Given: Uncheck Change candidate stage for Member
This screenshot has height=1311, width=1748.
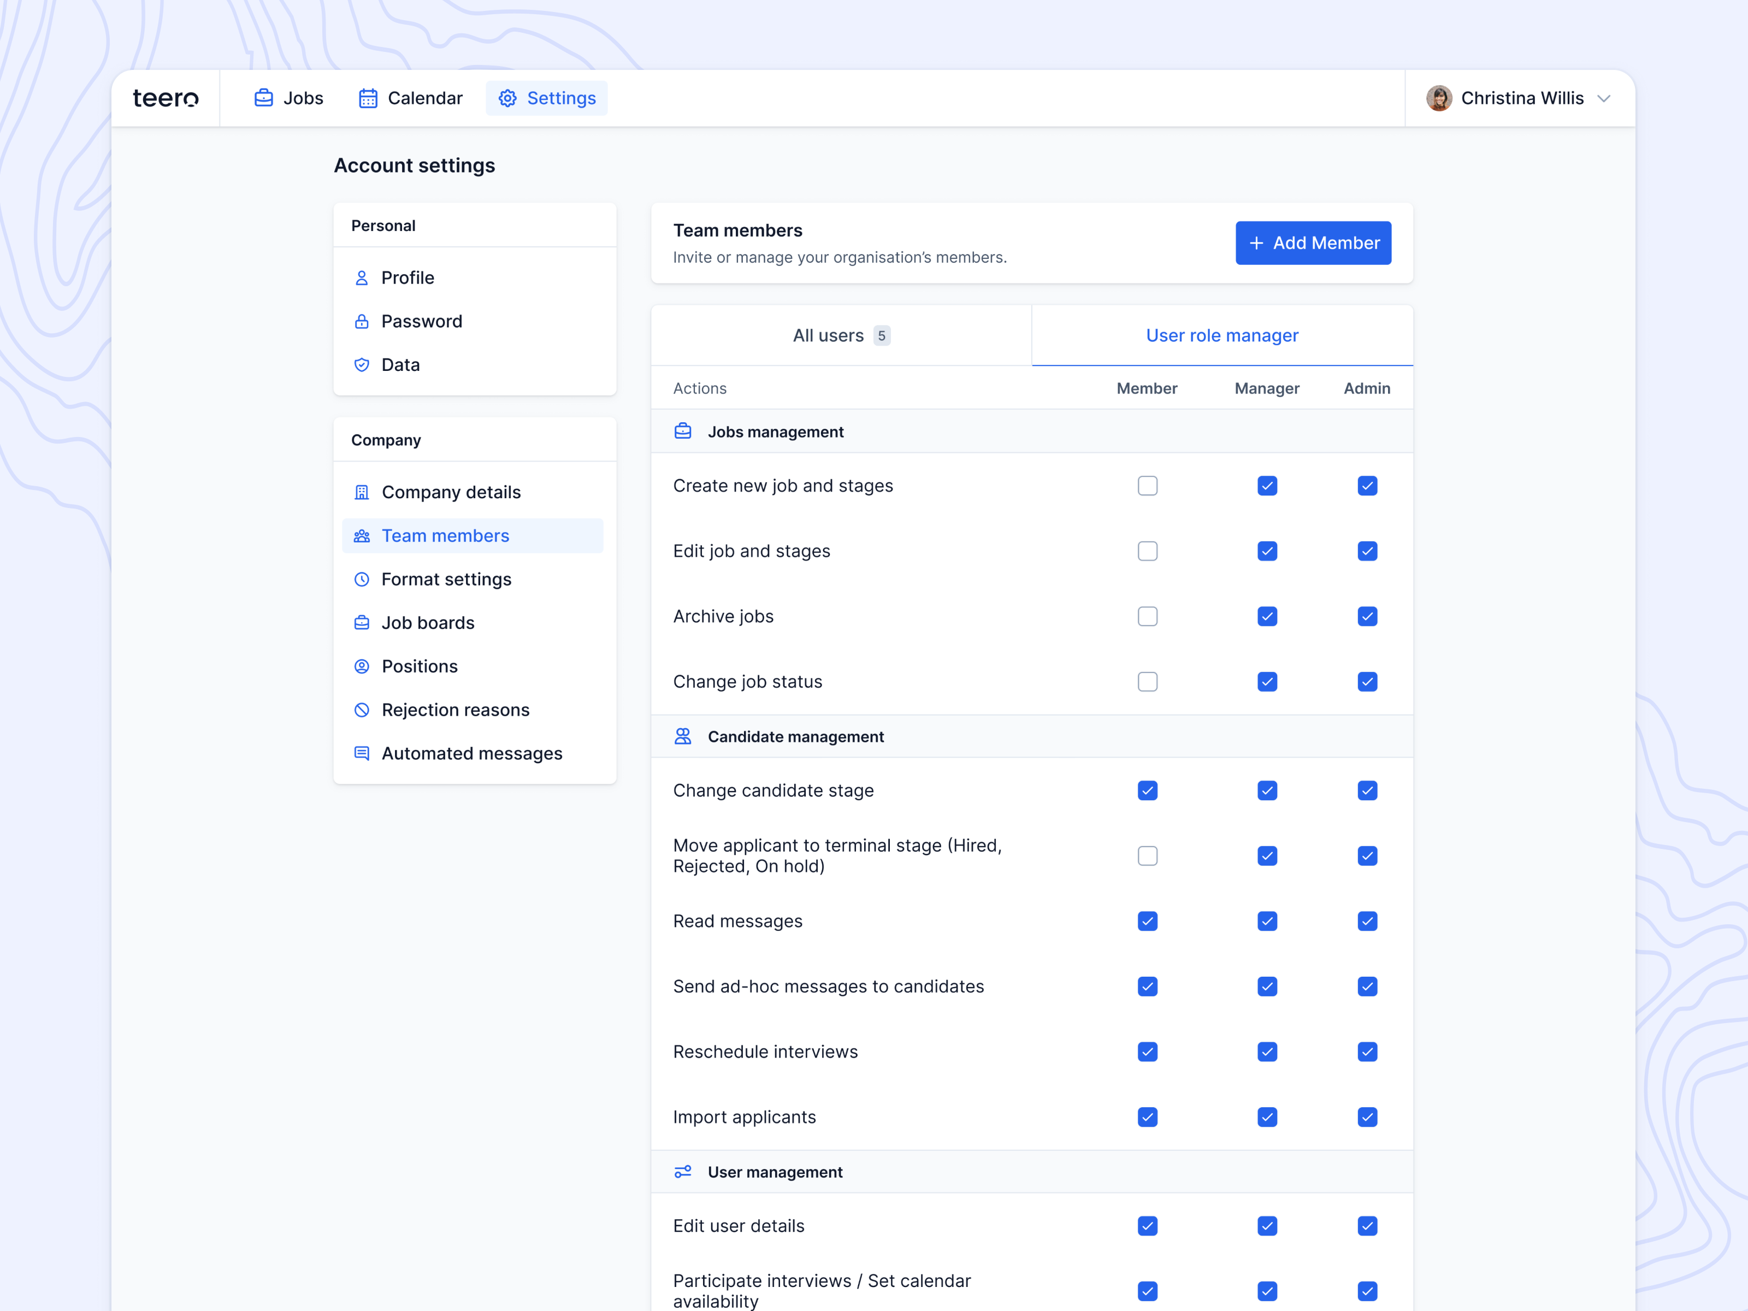Looking at the screenshot, I should pyautogui.click(x=1148, y=791).
